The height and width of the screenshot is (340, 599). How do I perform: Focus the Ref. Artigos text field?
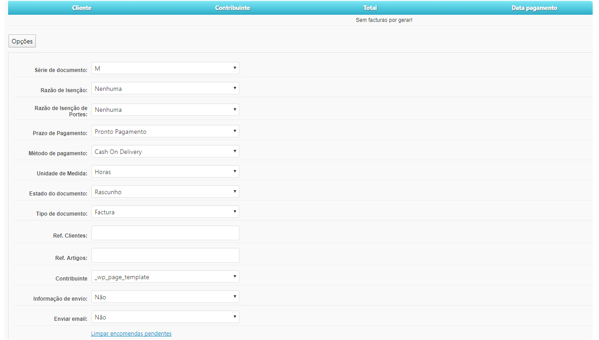(165, 255)
